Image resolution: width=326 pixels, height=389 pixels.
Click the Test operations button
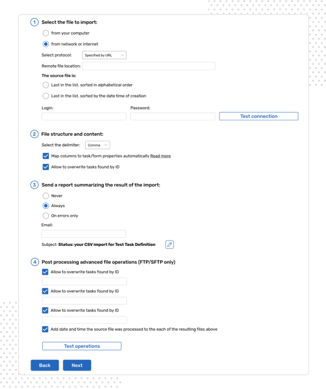click(x=81, y=346)
